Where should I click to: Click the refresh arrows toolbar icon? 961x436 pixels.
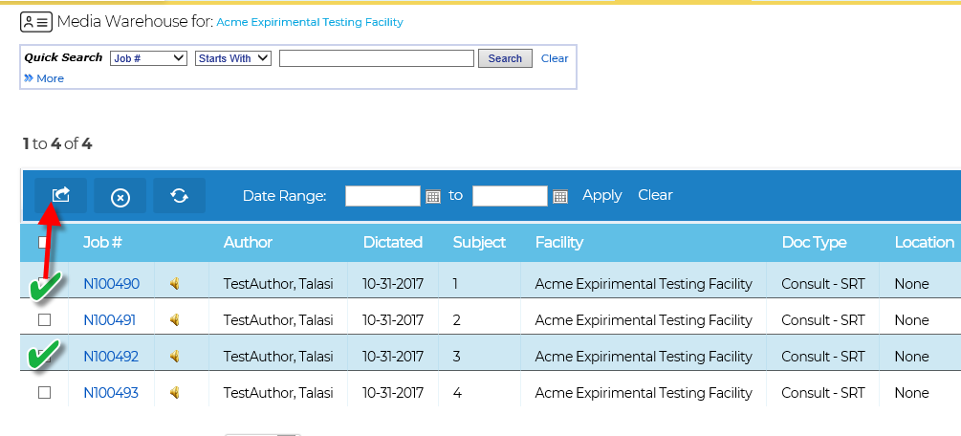(179, 196)
